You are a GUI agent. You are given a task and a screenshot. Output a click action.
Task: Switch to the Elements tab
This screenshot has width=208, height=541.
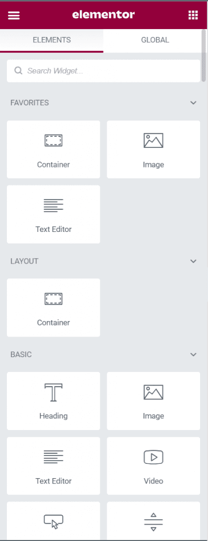pyautogui.click(x=52, y=40)
